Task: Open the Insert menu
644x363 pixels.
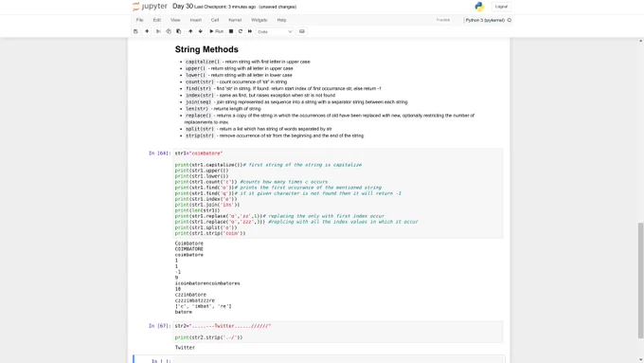Action: click(x=195, y=20)
